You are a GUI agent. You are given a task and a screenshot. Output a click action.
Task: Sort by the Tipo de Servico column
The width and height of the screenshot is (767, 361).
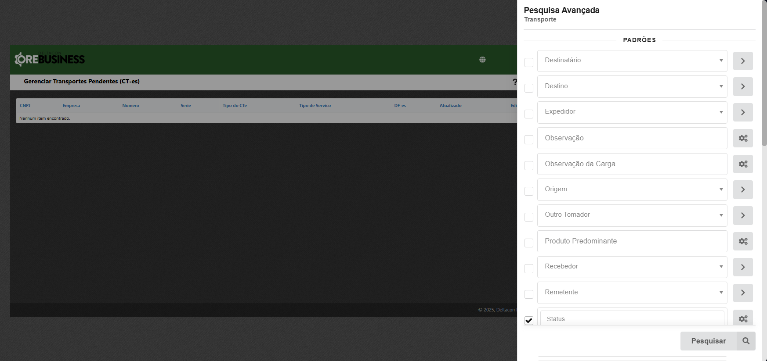click(315, 106)
